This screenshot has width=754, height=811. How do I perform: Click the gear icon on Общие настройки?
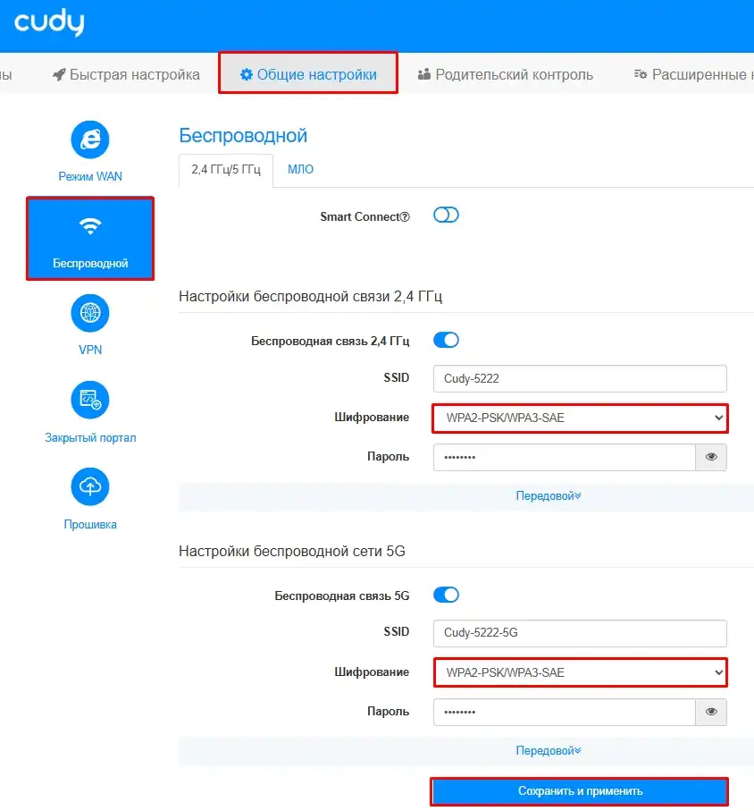point(246,74)
